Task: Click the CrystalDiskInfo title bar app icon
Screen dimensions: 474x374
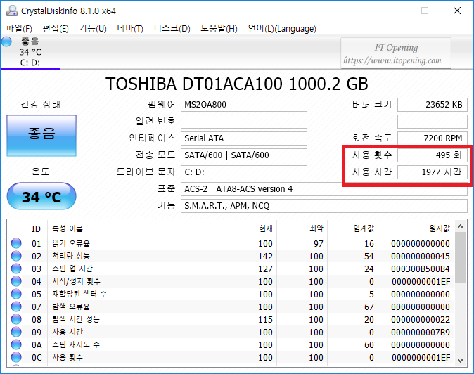Action: [12, 11]
